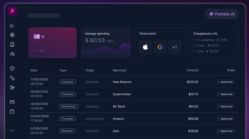Screen dimensions: 249x139
Task: Click the Purchase tag in New Balance row
Action: coord(67,82)
